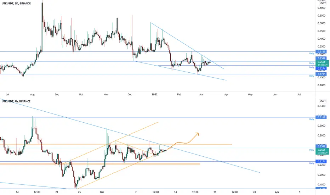Click the 0.2000 tick on the 4h price axis
330x195 pixels.
(321, 175)
